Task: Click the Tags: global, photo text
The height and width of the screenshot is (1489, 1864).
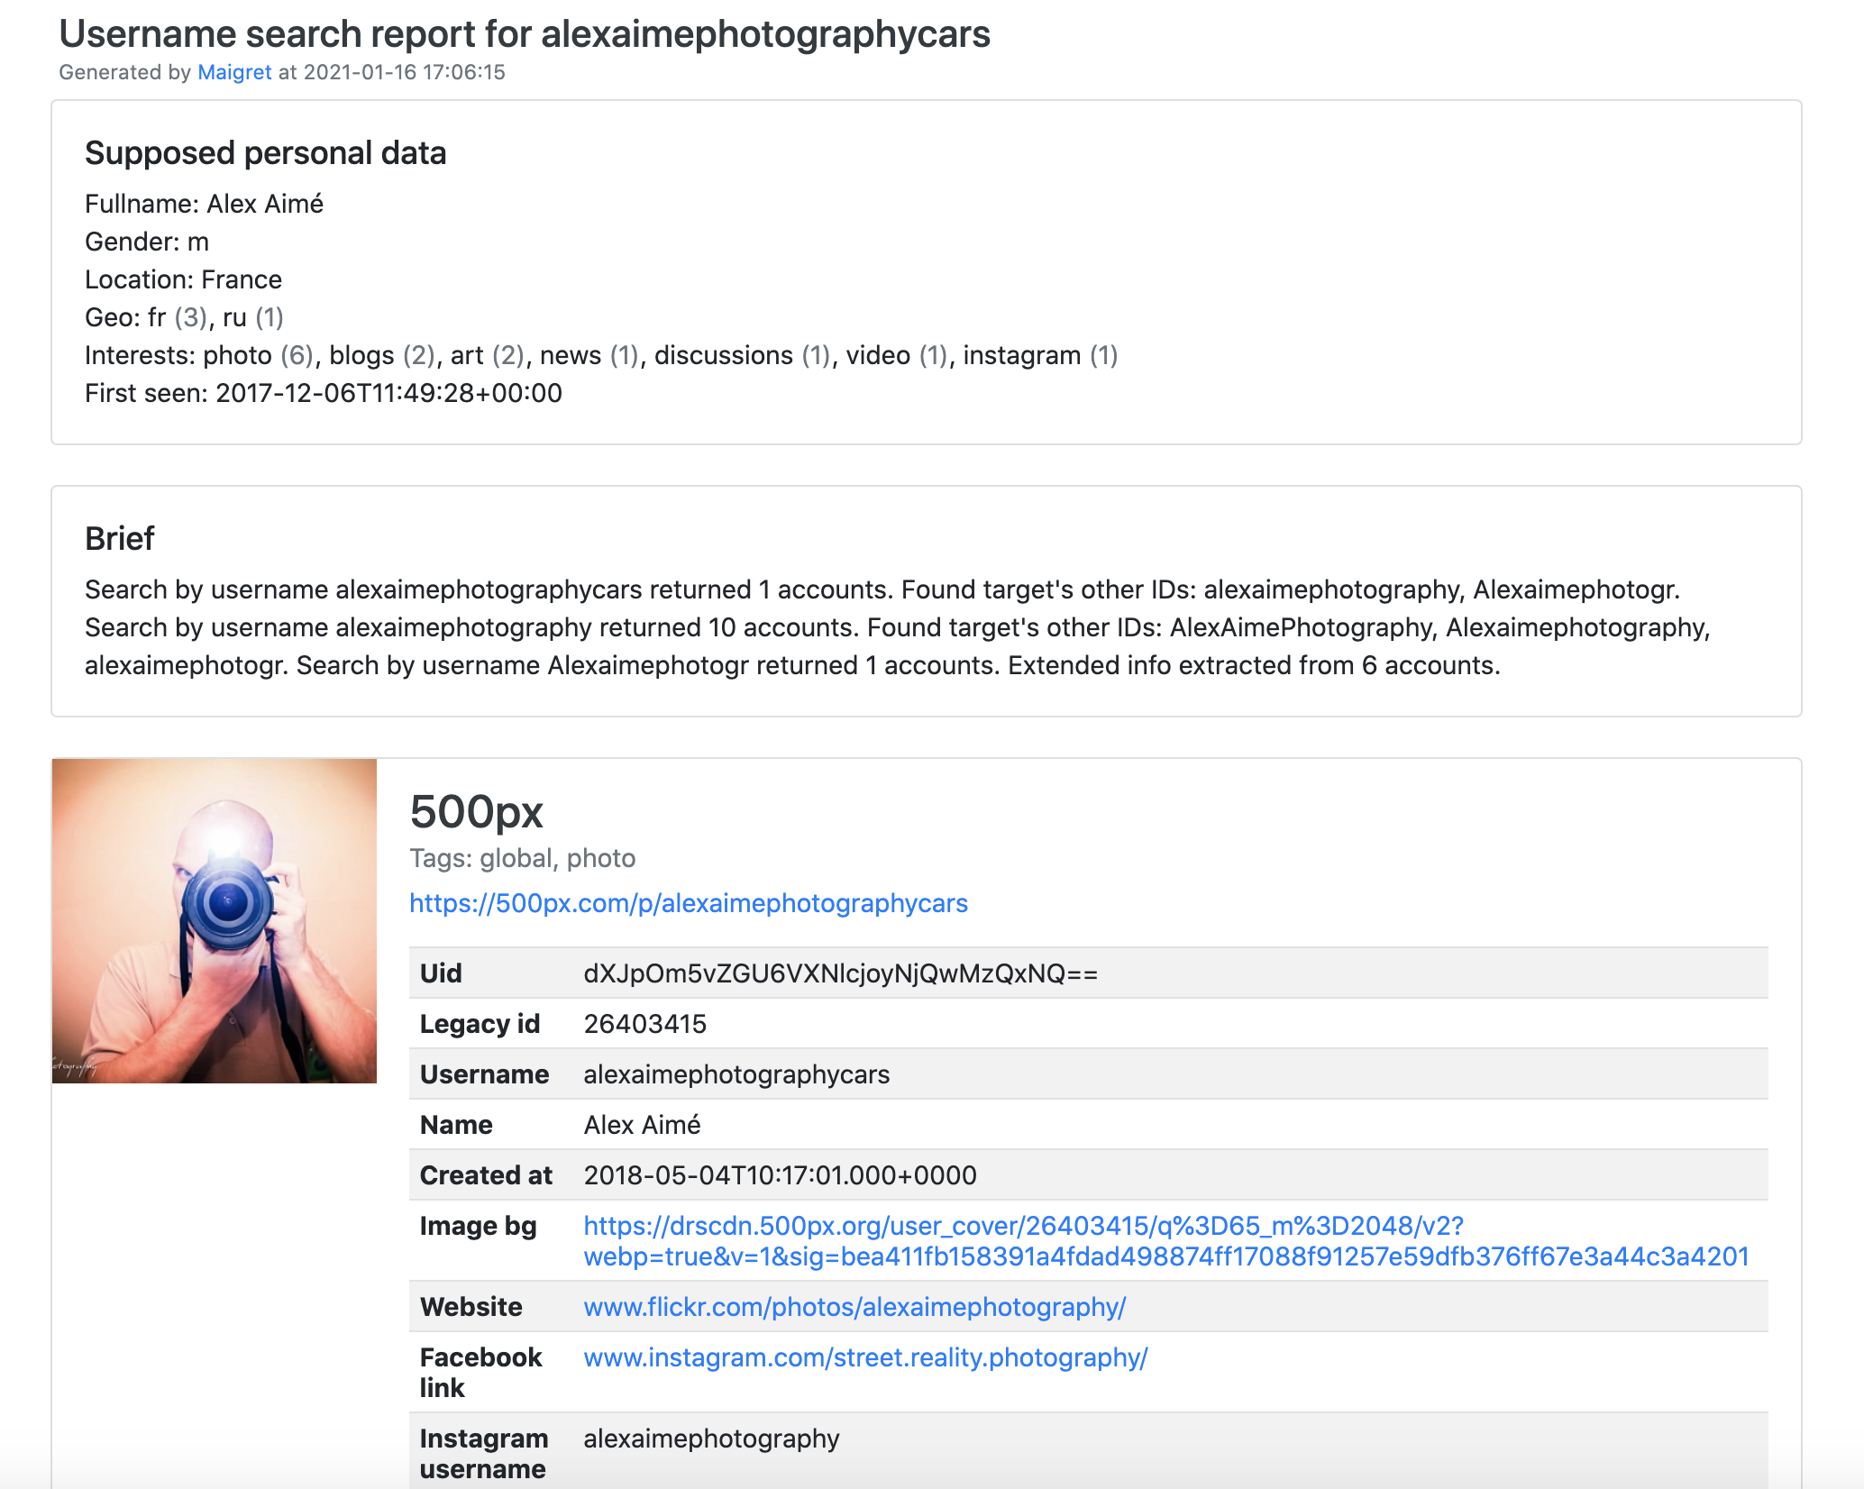Action: pyautogui.click(x=522, y=858)
